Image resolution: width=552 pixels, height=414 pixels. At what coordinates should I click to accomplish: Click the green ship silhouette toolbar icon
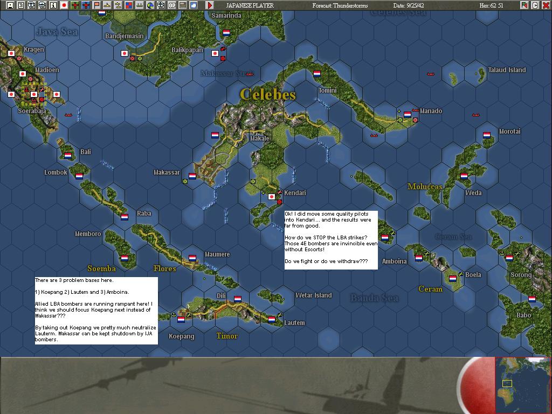click(x=140, y=5)
